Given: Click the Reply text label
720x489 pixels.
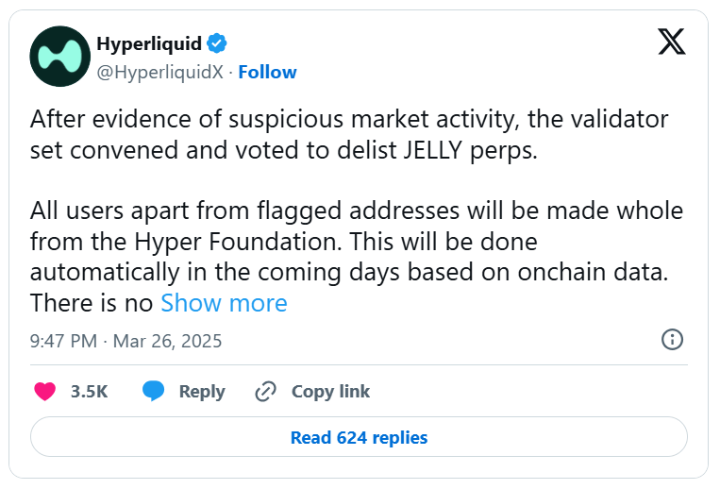Looking at the screenshot, I should point(202,391).
